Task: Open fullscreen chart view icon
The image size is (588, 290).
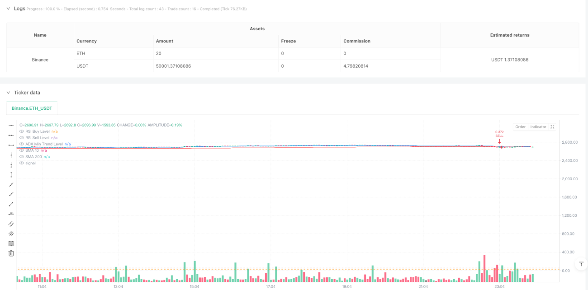Action: (x=552, y=127)
